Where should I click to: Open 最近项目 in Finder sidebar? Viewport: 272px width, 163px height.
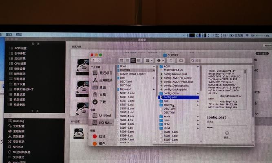coord(102,73)
